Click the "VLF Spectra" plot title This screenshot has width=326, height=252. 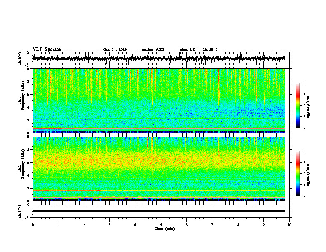[47, 49]
